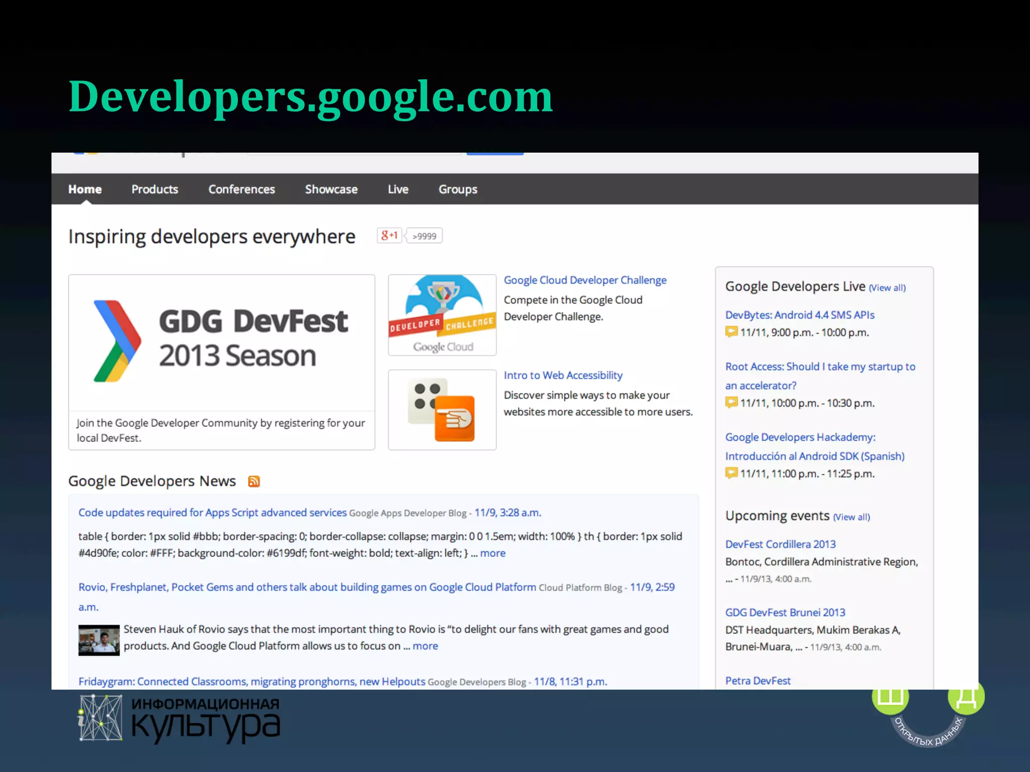Click the >9999 +1 count bubble
This screenshot has width=1030, height=772.
tap(424, 236)
